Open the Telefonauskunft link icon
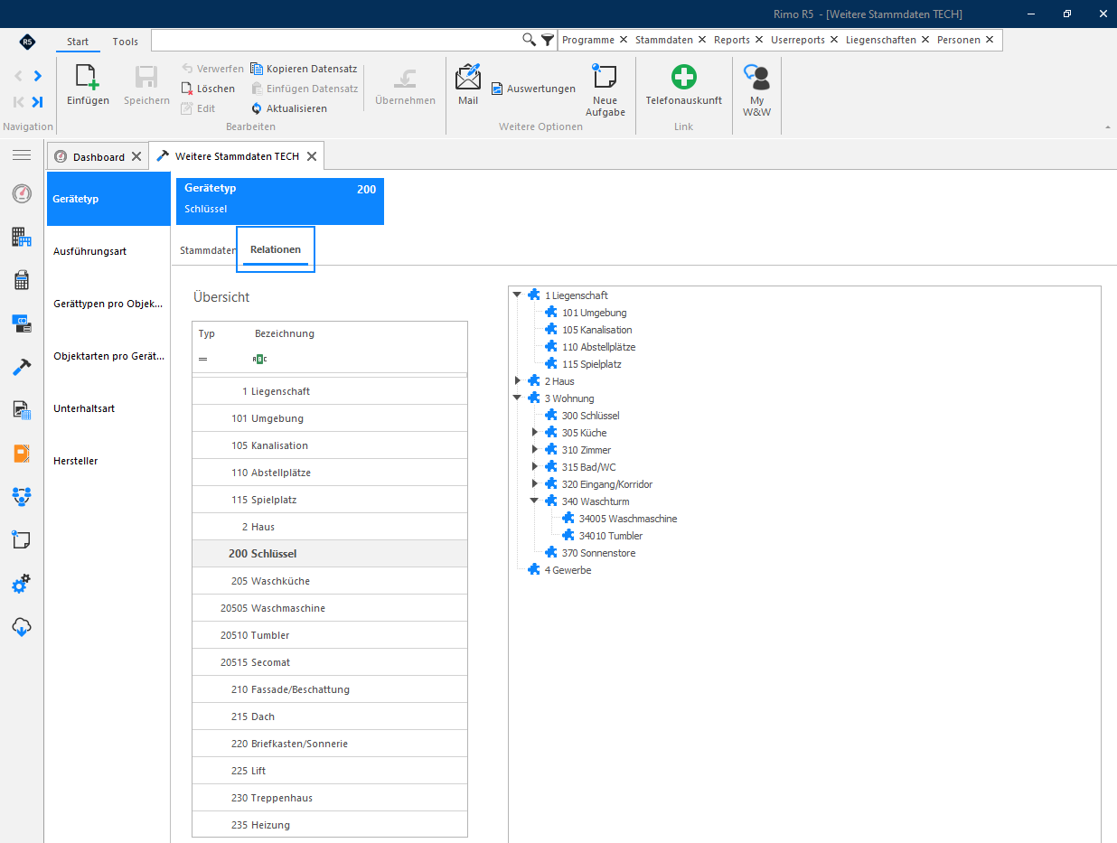The image size is (1117, 843). [684, 77]
